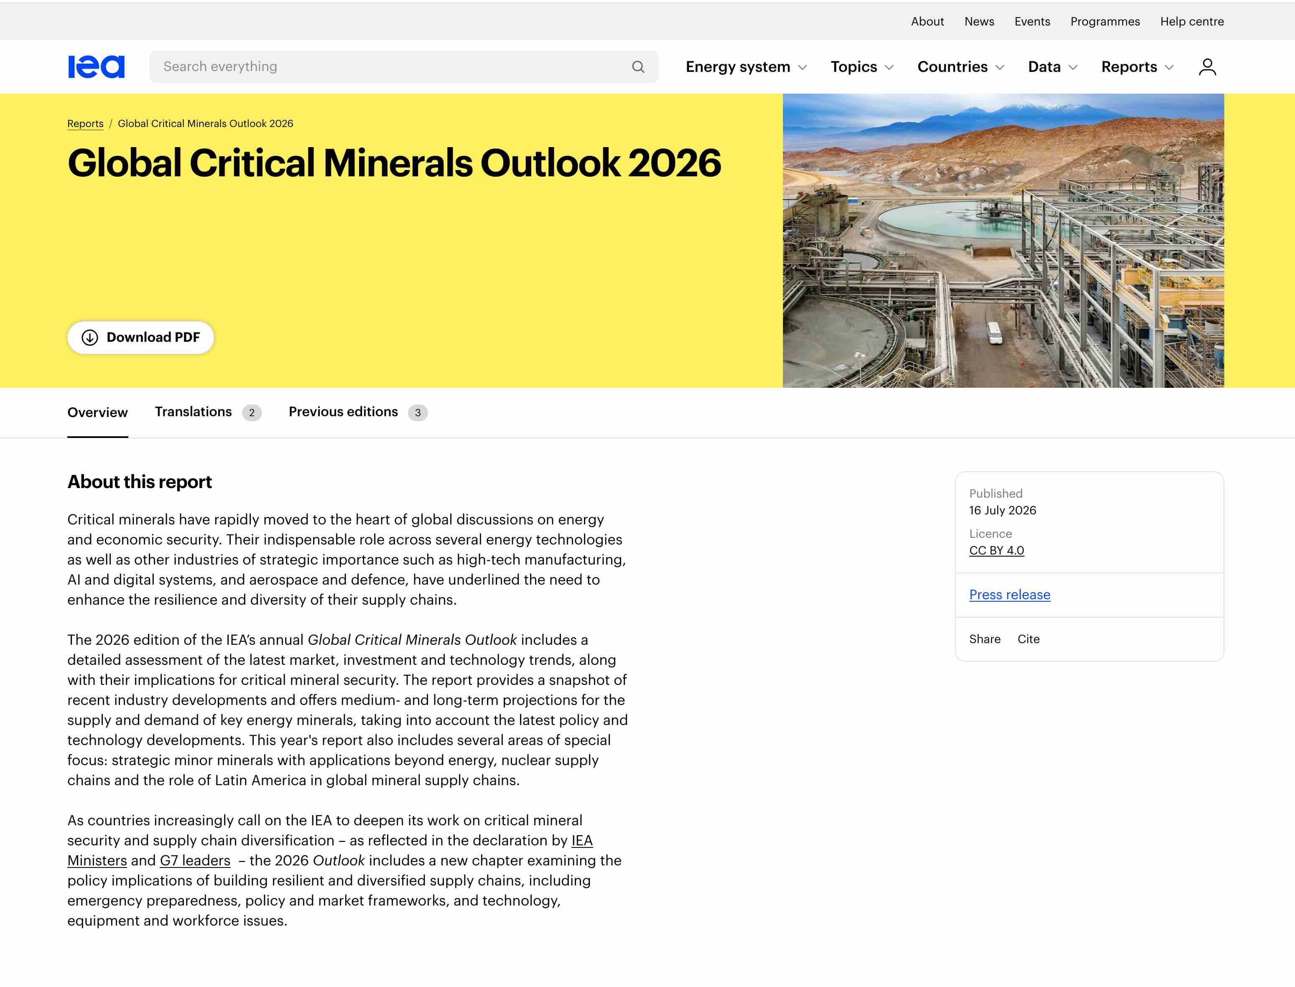Open the Data dropdown menu
This screenshot has width=1295, height=987.
[x=1052, y=67]
